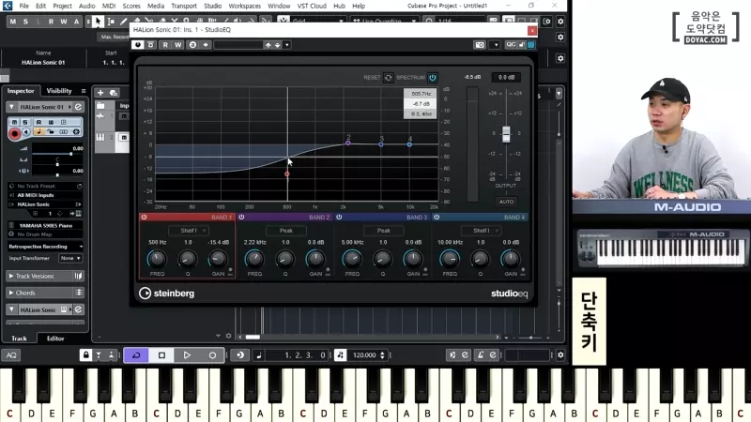The height and width of the screenshot is (422, 751).
Task: Toggle StudioEQ Band 3 power
Action: [339, 218]
